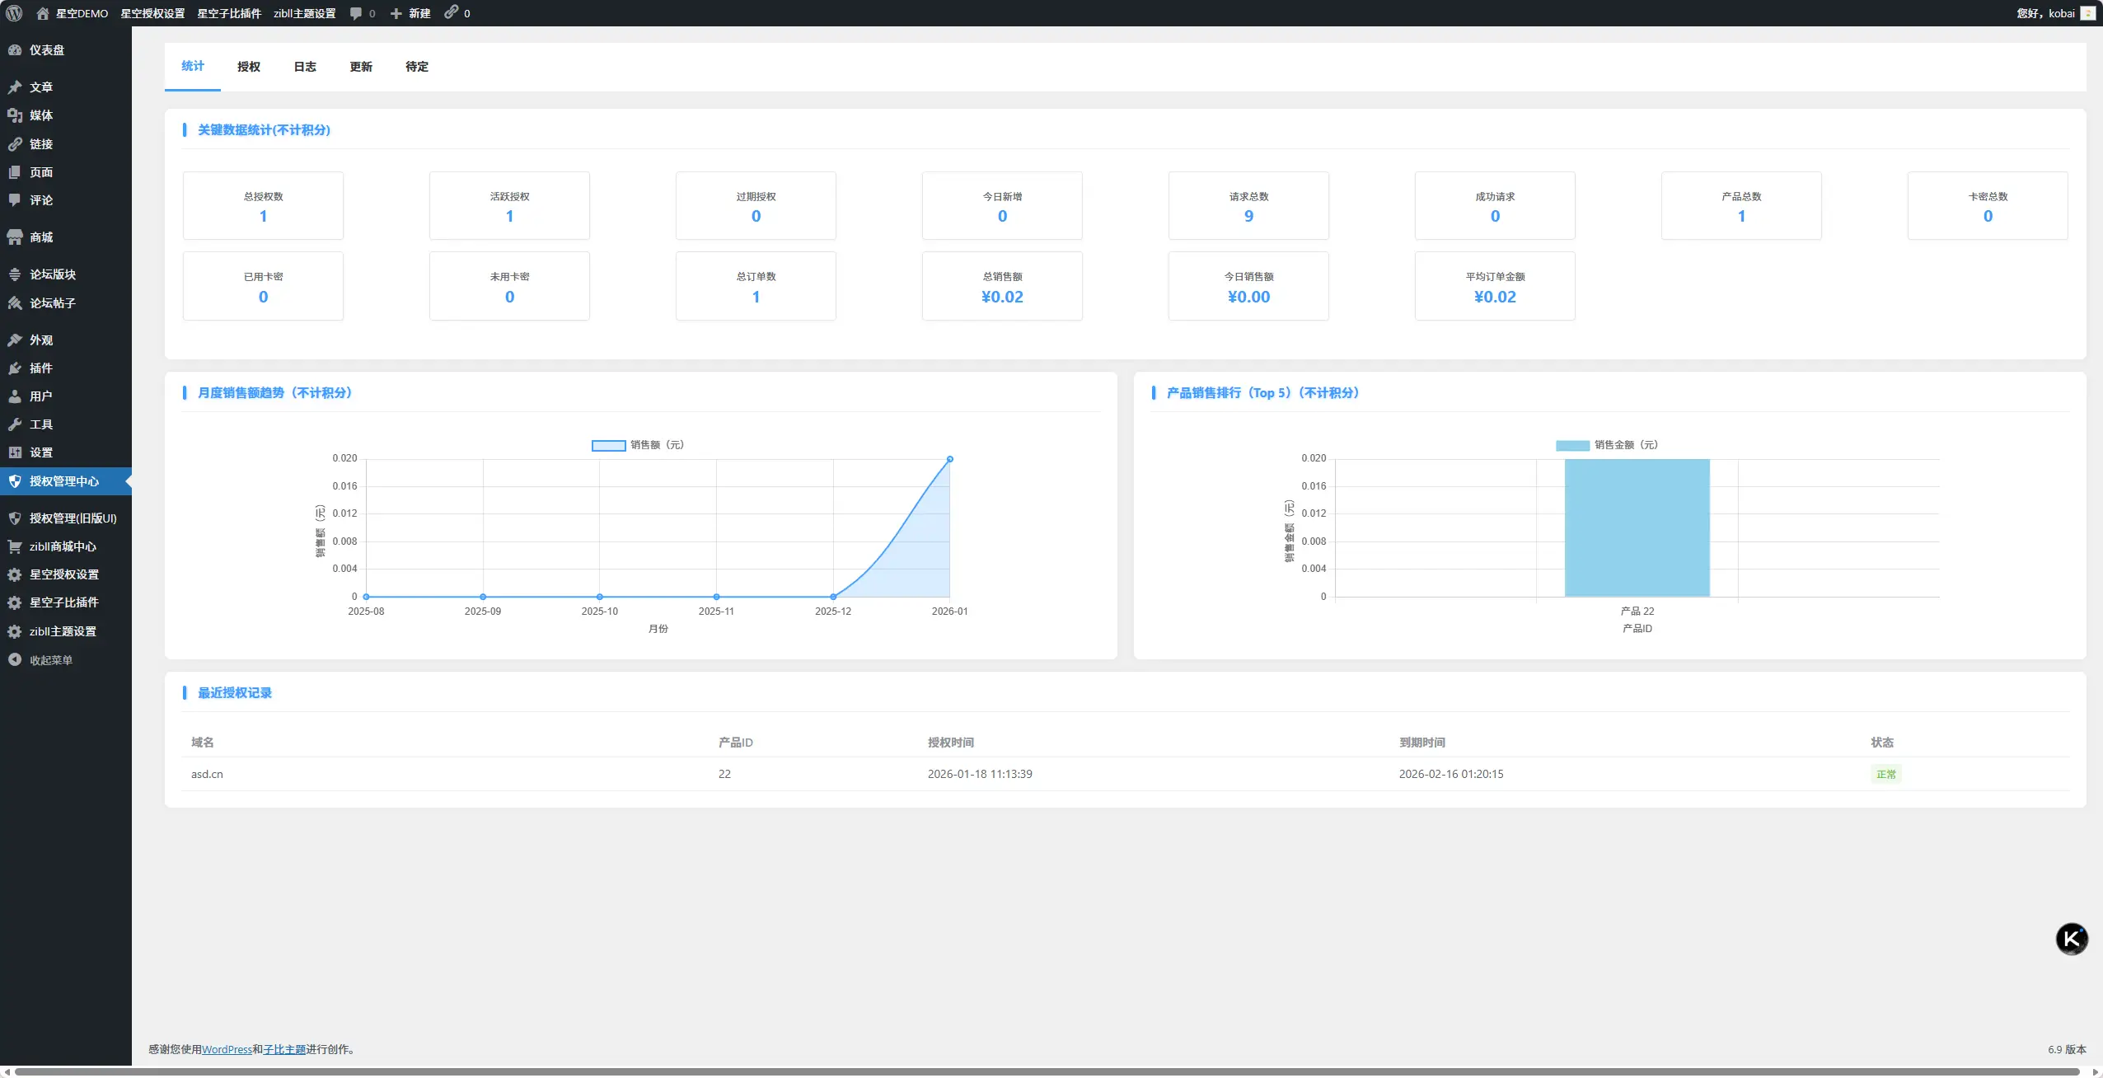Switch to the 日志 tab
2103x1078 pixels.
[305, 67]
